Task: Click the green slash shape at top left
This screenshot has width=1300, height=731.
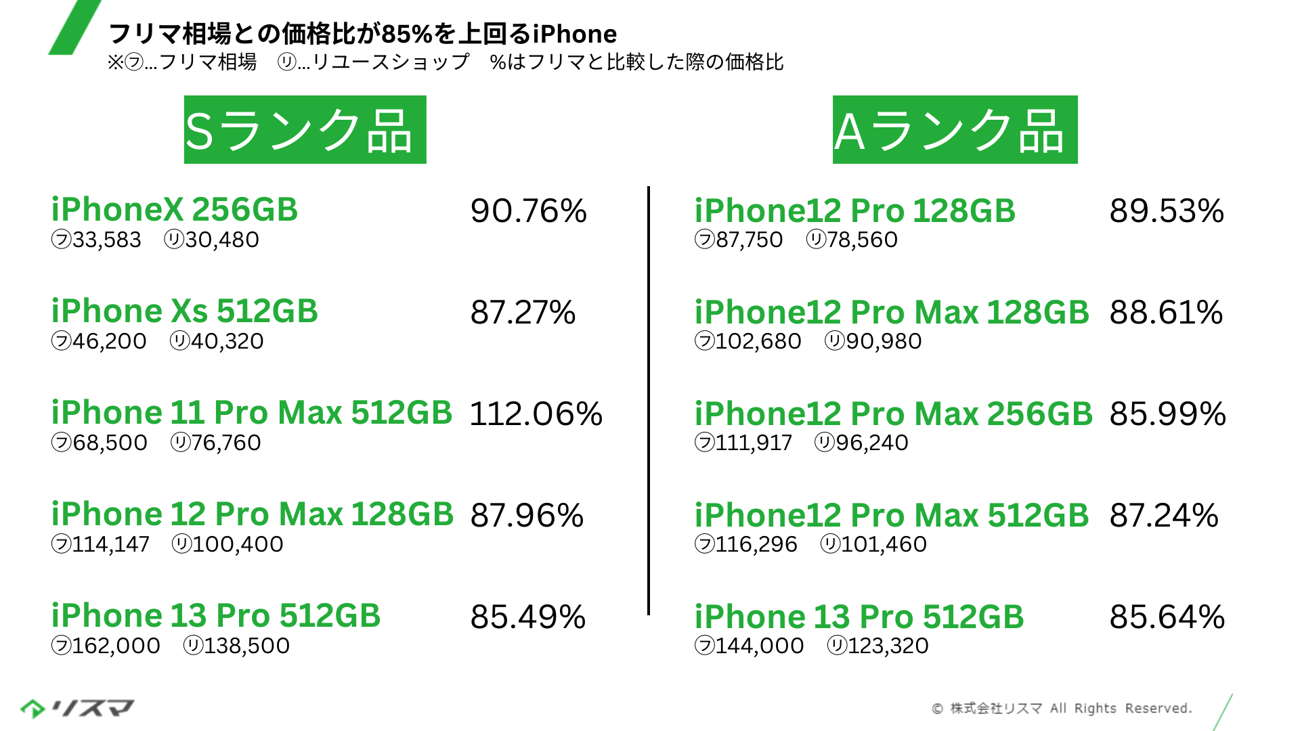Action: pyautogui.click(x=74, y=27)
